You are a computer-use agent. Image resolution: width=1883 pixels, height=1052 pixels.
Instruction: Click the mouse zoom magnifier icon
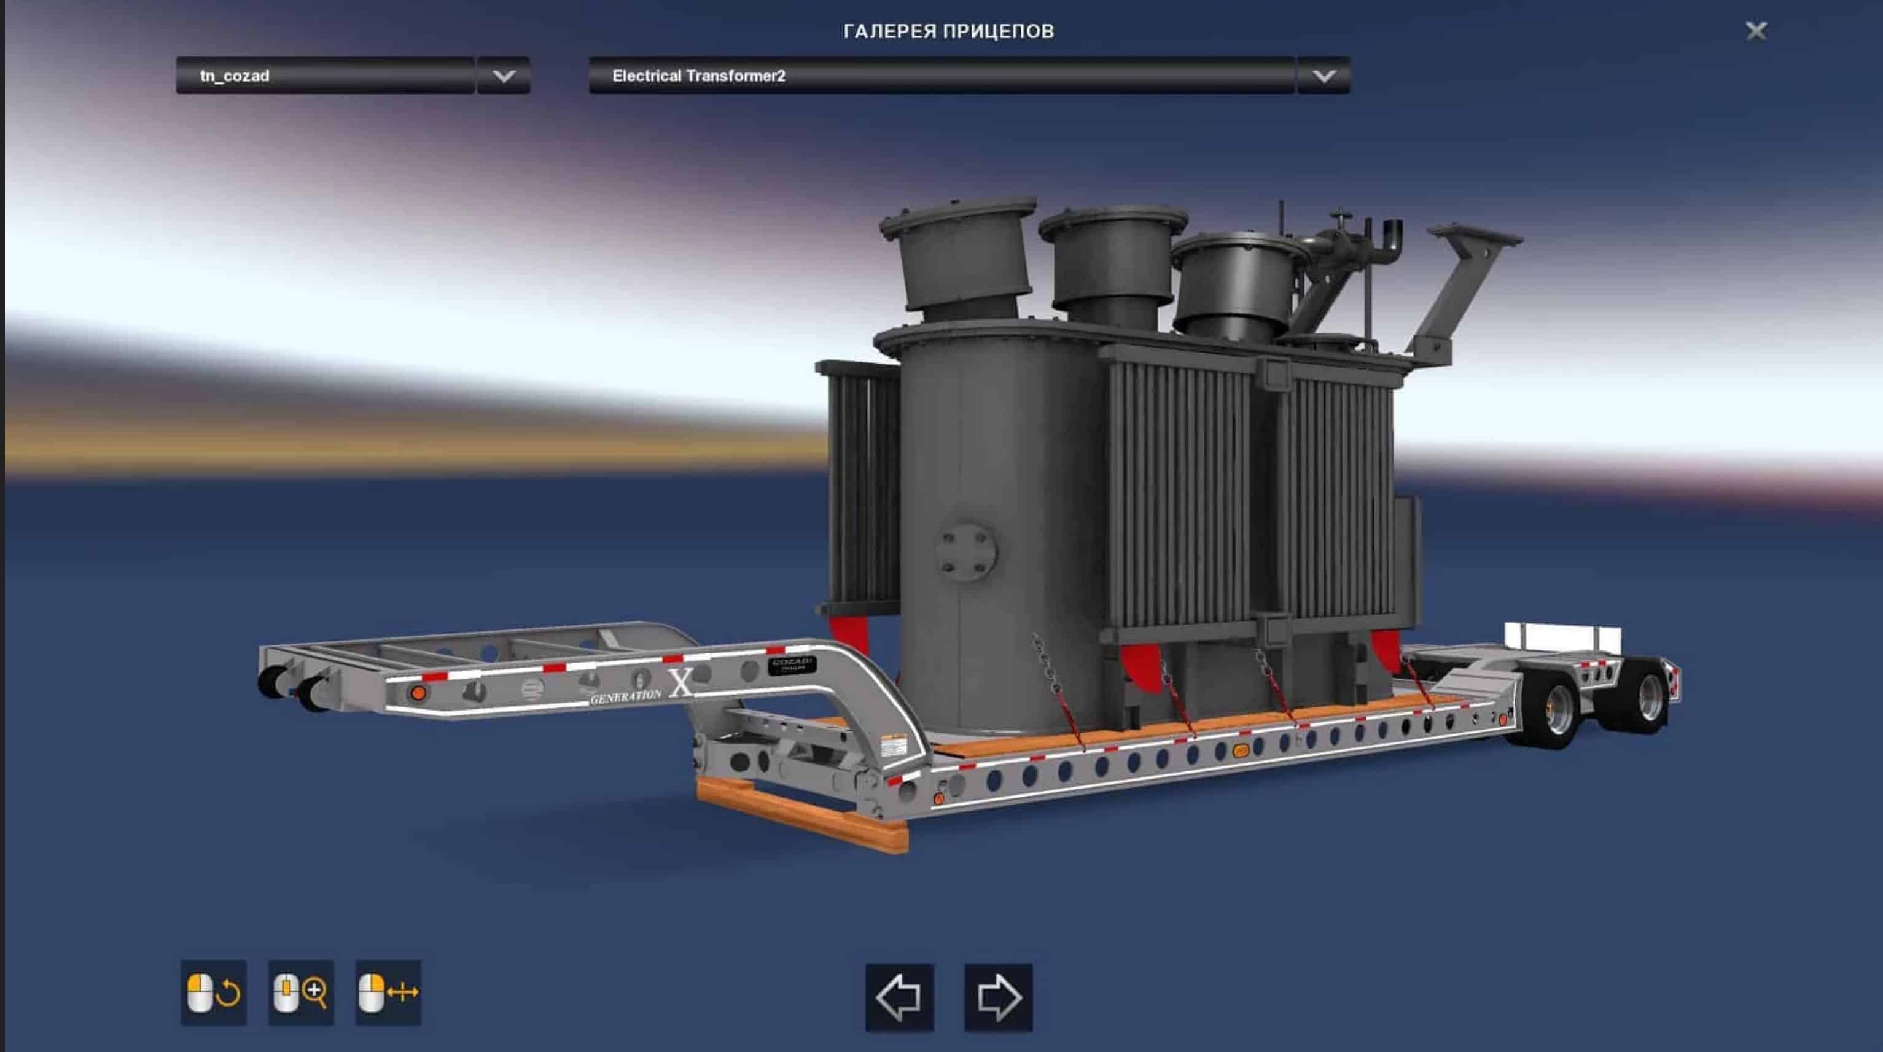click(x=300, y=992)
